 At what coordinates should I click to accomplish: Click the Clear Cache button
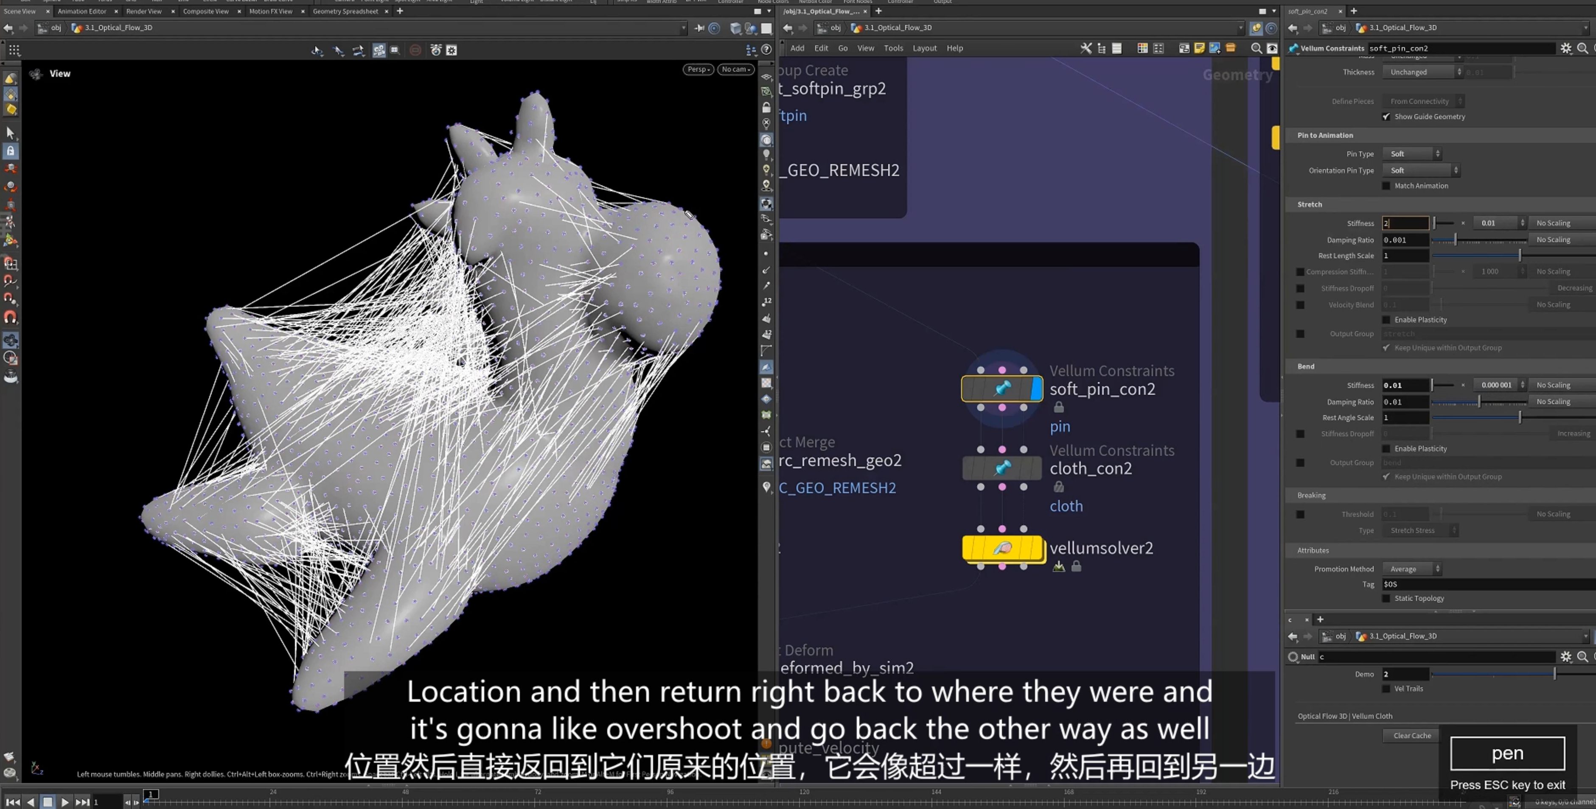point(1412,735)
